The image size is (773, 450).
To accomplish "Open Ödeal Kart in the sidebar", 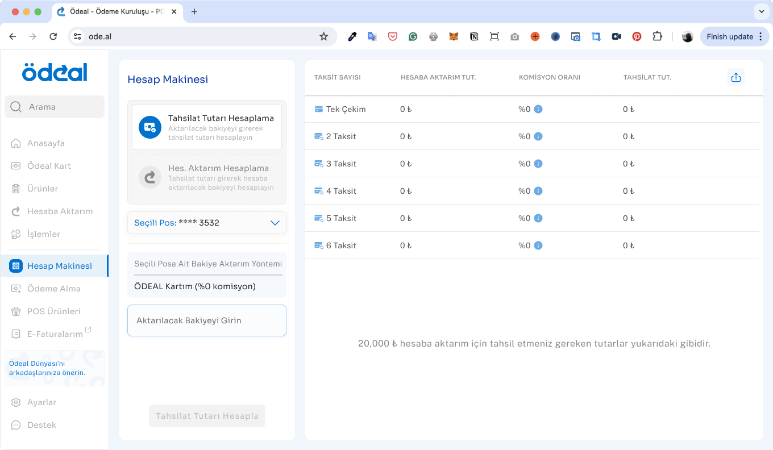I will [x=55, y=166].
